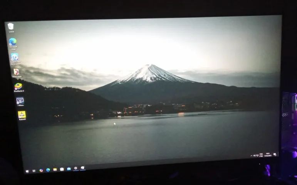Open the yellow desktop icon below i-Menu
Screen dimensions: 297x185
pos(22,116)
